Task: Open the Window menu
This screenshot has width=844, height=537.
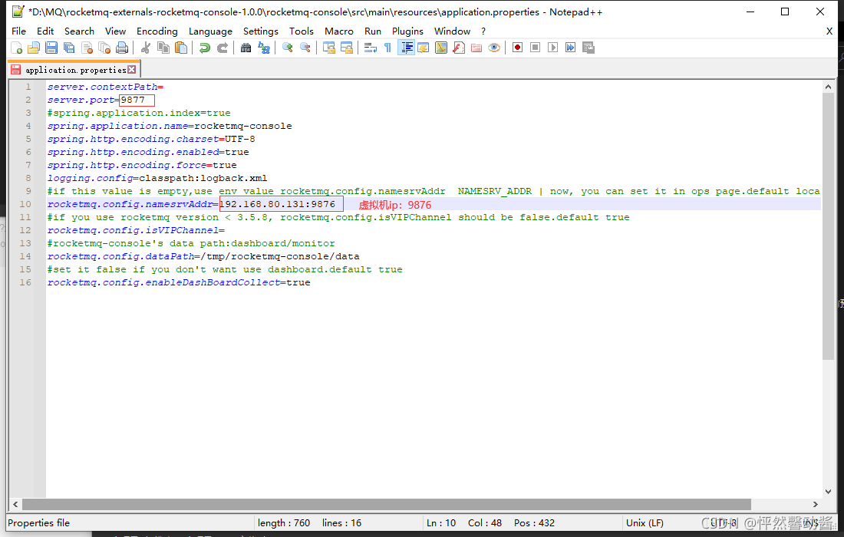Action: coord(452,31)
